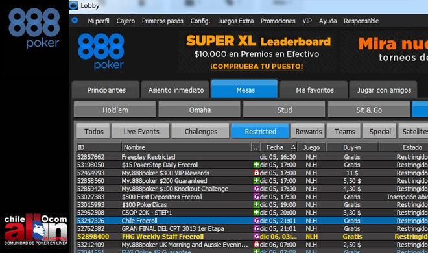Click purple G icon on $500 First Depositors Freeroll
Image resolution: width=428 pixels, height=253 pixels.
coord(256,197)
